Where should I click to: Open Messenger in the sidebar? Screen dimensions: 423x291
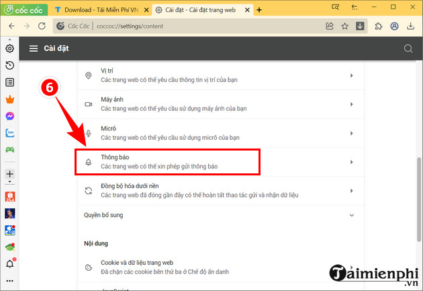tap(9, 116)
